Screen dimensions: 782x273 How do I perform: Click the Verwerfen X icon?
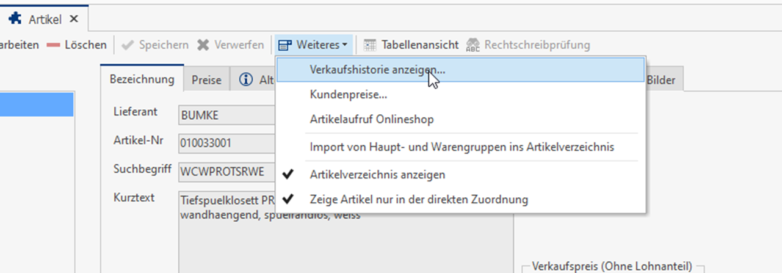click(x=203, y=45)
